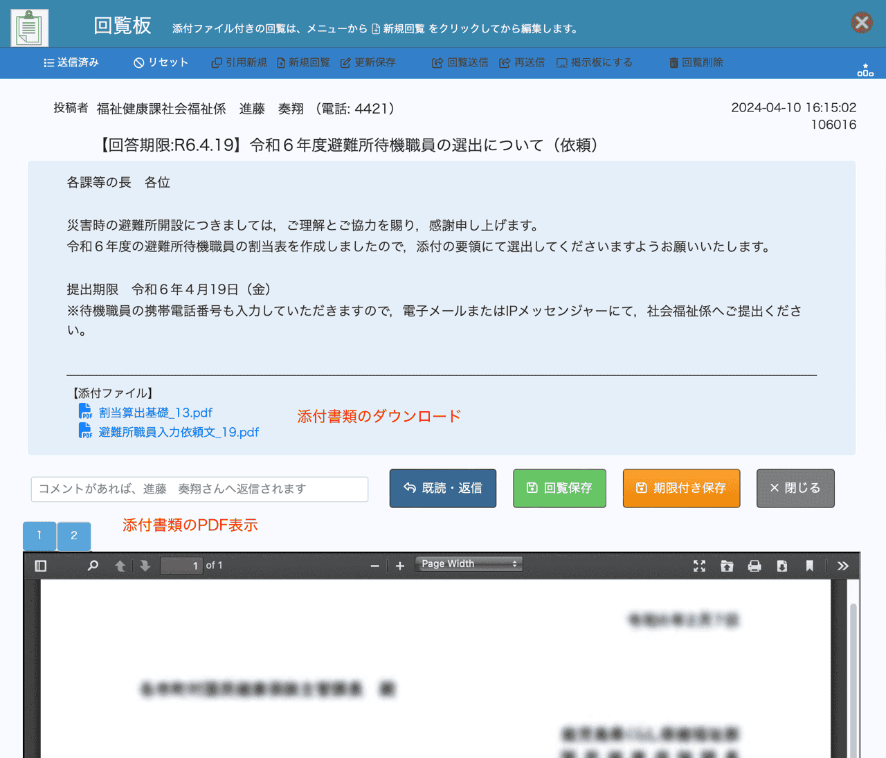The height and width of the screenshot is (758, 886).
Task: Click the PDF open file icon
Action: click(x=727, y=566)
